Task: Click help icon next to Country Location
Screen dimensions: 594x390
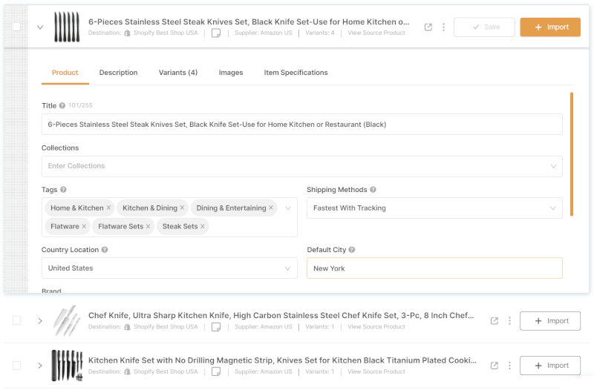Action: click(105, 250)
